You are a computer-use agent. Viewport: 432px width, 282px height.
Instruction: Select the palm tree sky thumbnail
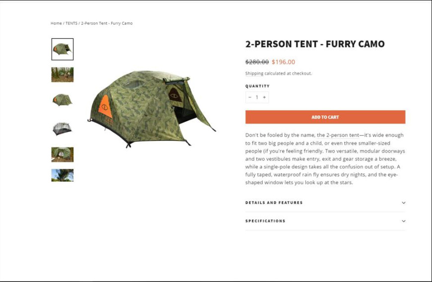62,175
